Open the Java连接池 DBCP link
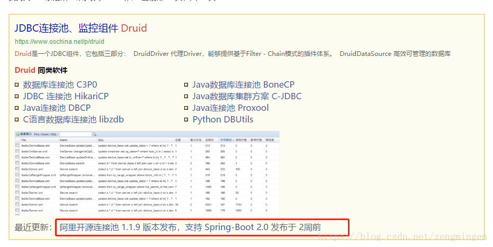Viewport: 493px width, 247px height. [x=57, y=108]
